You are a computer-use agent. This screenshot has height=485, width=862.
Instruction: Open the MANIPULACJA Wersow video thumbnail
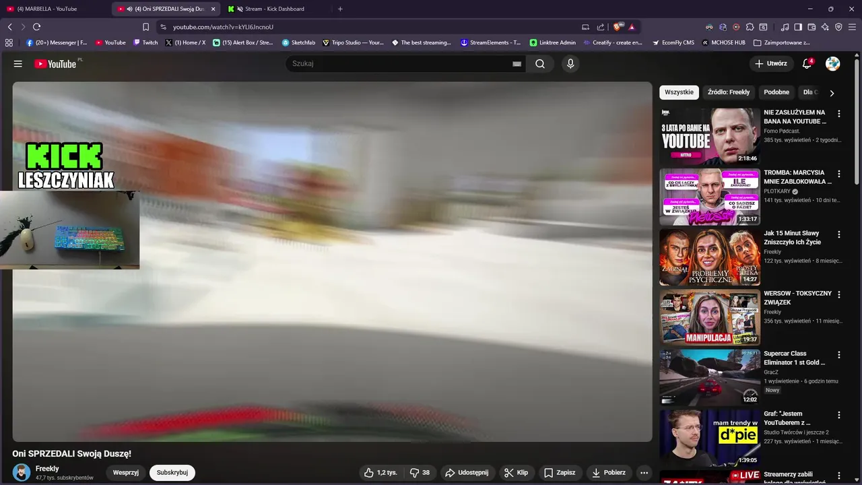[x=710, y=318]
